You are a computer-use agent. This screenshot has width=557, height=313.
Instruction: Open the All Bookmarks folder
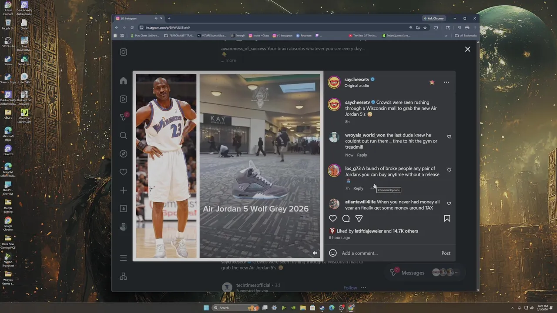tap(466, 36)
